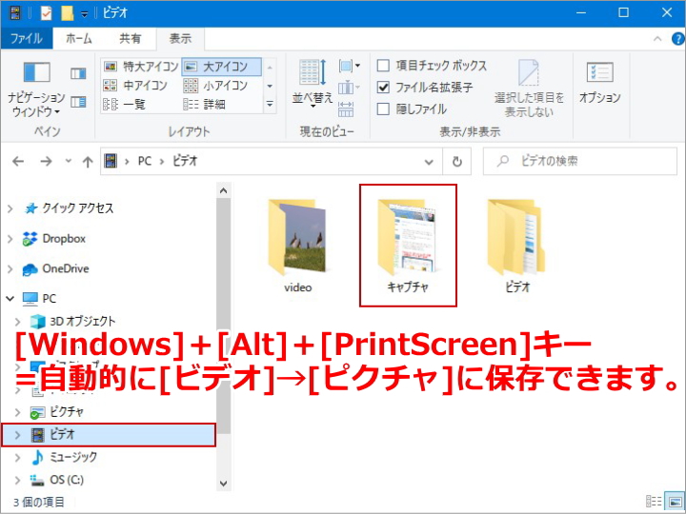686x514 pixels.
Task: Open the ファイル menu tab
Action: (26, 39)
